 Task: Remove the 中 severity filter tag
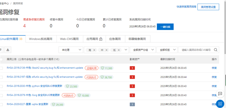coord(107,50)
